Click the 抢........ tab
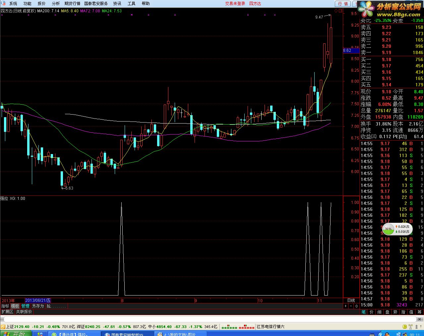The height and width of the screenshot is (336, 424). click(x=56, y=306)
